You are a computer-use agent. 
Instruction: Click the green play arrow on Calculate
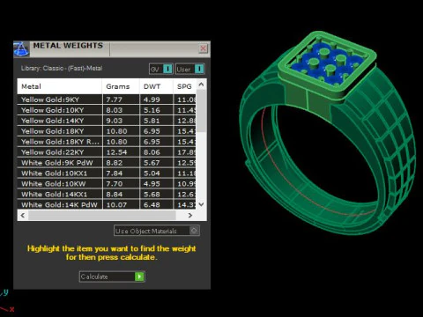click(139, 276)
